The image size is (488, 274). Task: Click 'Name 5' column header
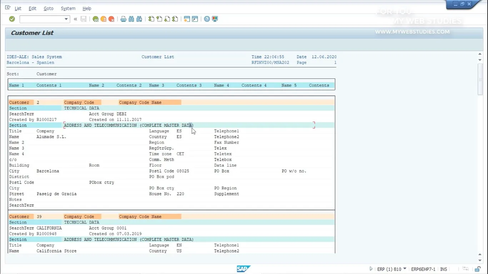pyautogui.click(x=289, y=85)
